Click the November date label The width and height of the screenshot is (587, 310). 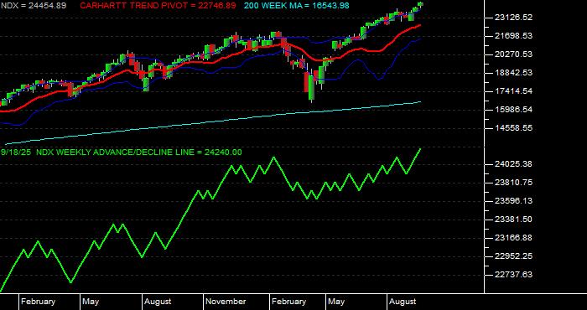(226, 302)
